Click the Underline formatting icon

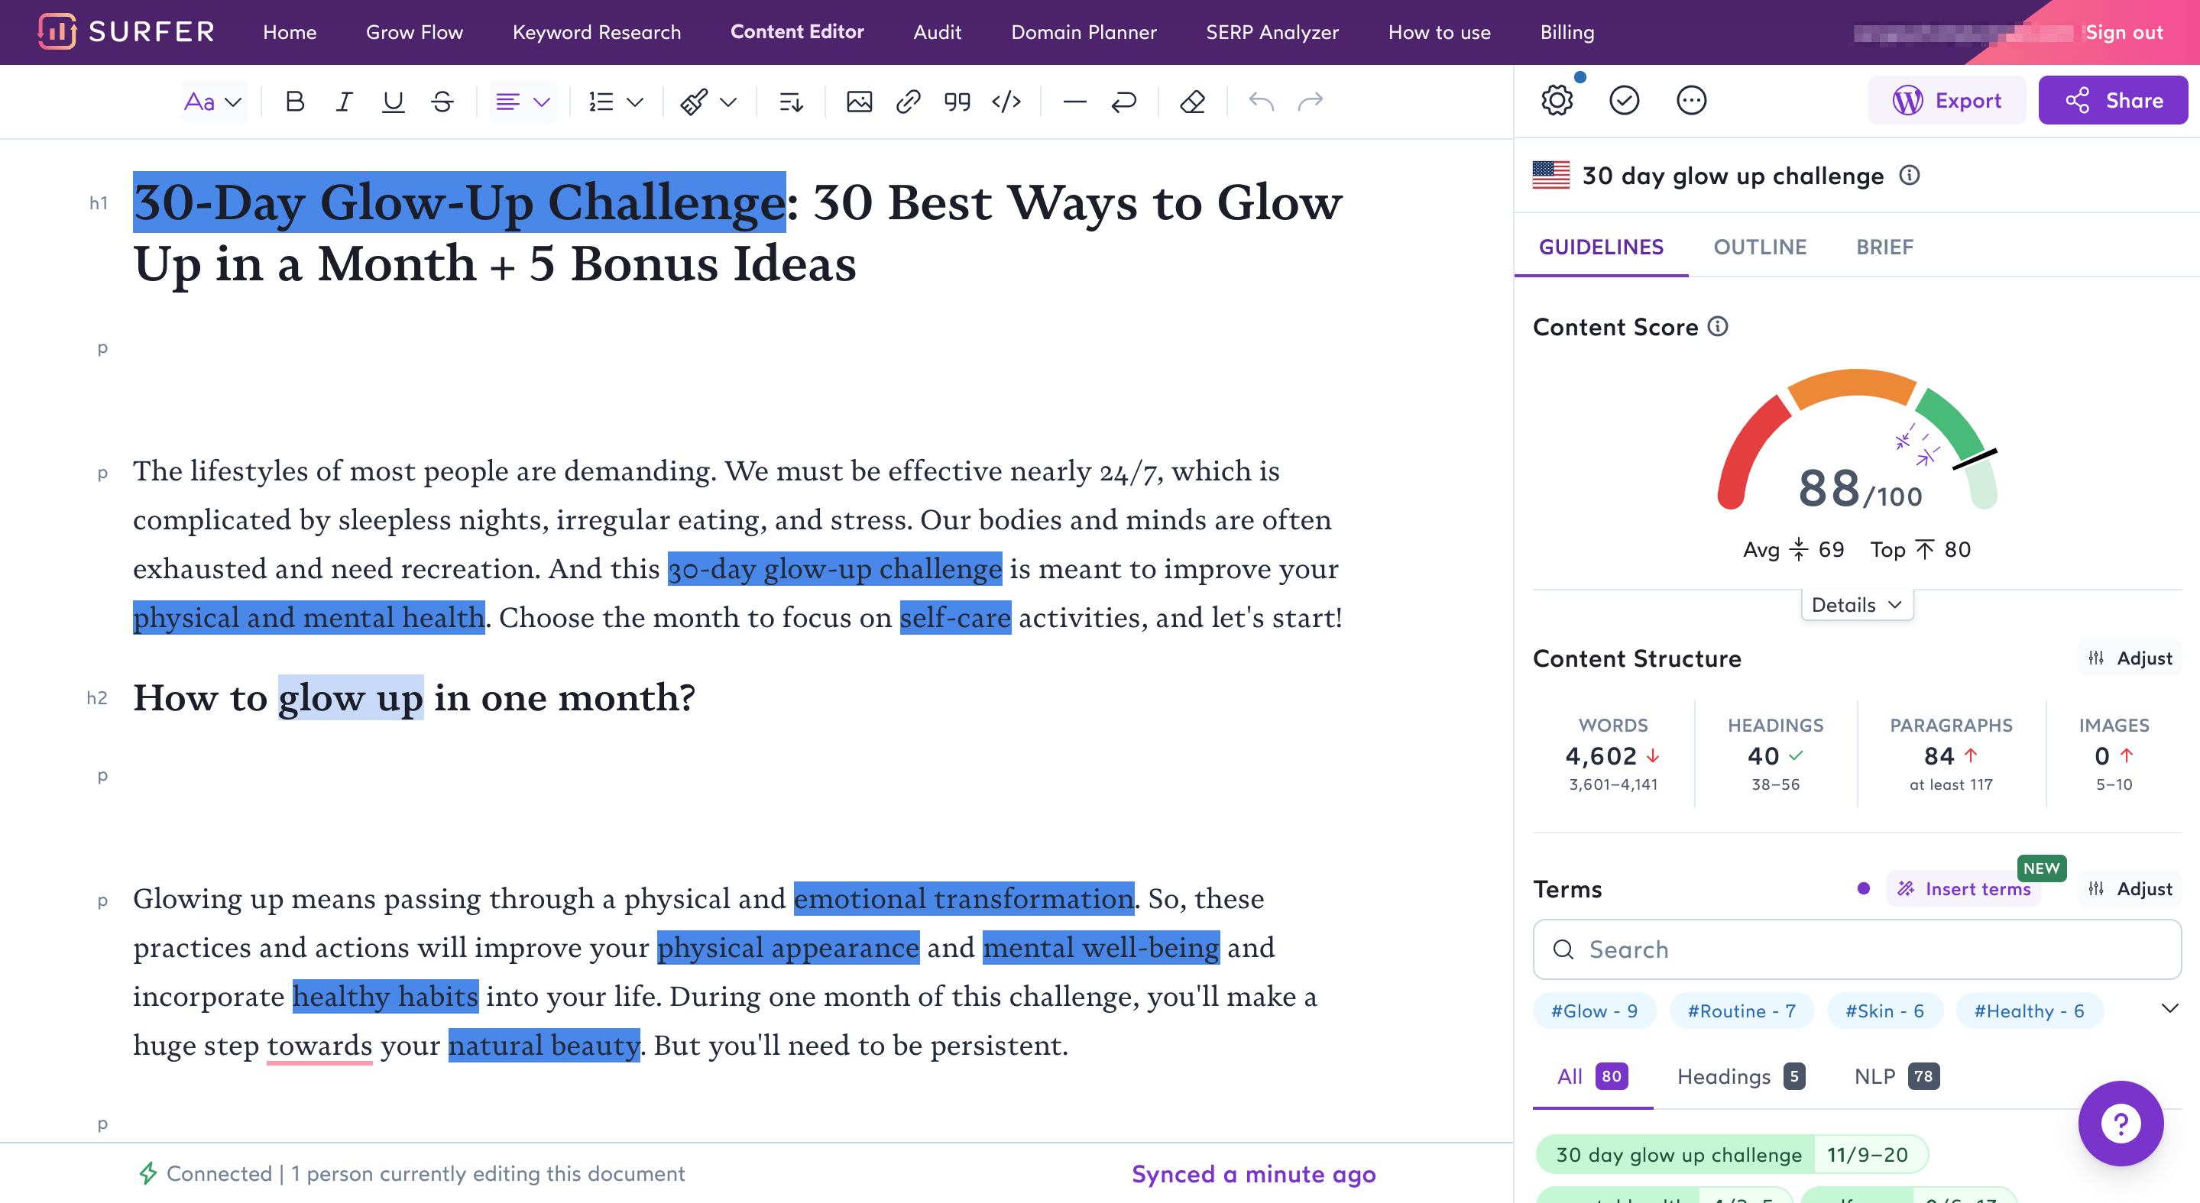[x=391, y=102]
